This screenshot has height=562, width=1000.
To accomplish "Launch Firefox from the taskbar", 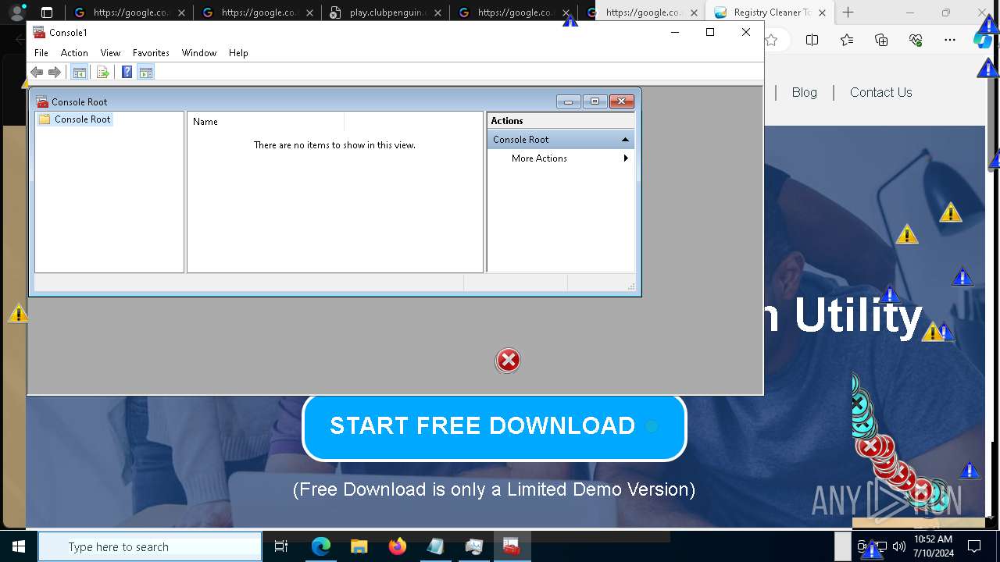I will point(397,546).
